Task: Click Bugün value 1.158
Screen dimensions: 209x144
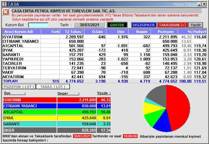Action: click(145, 54)
